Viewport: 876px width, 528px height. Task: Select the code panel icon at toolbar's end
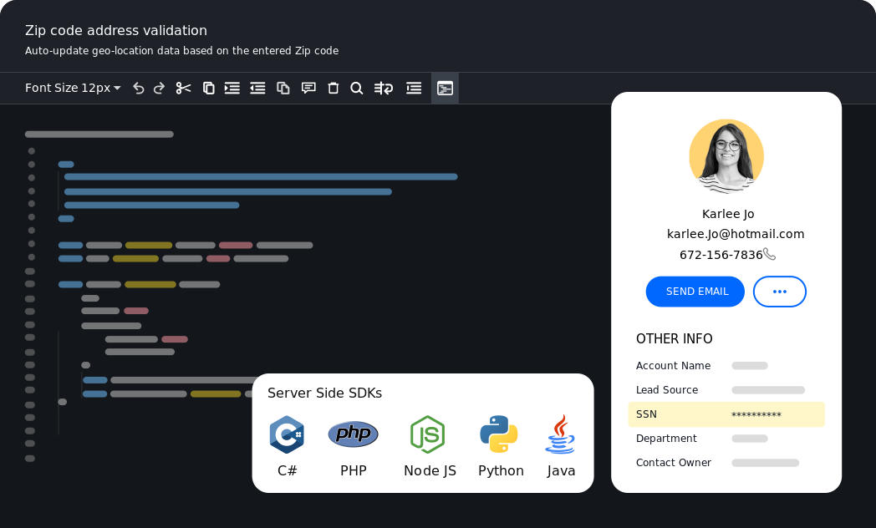click(x=445, y=88)
